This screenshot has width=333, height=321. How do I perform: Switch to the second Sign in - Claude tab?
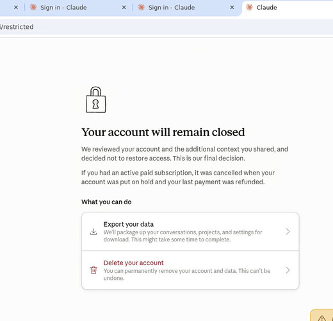[172, 8]
